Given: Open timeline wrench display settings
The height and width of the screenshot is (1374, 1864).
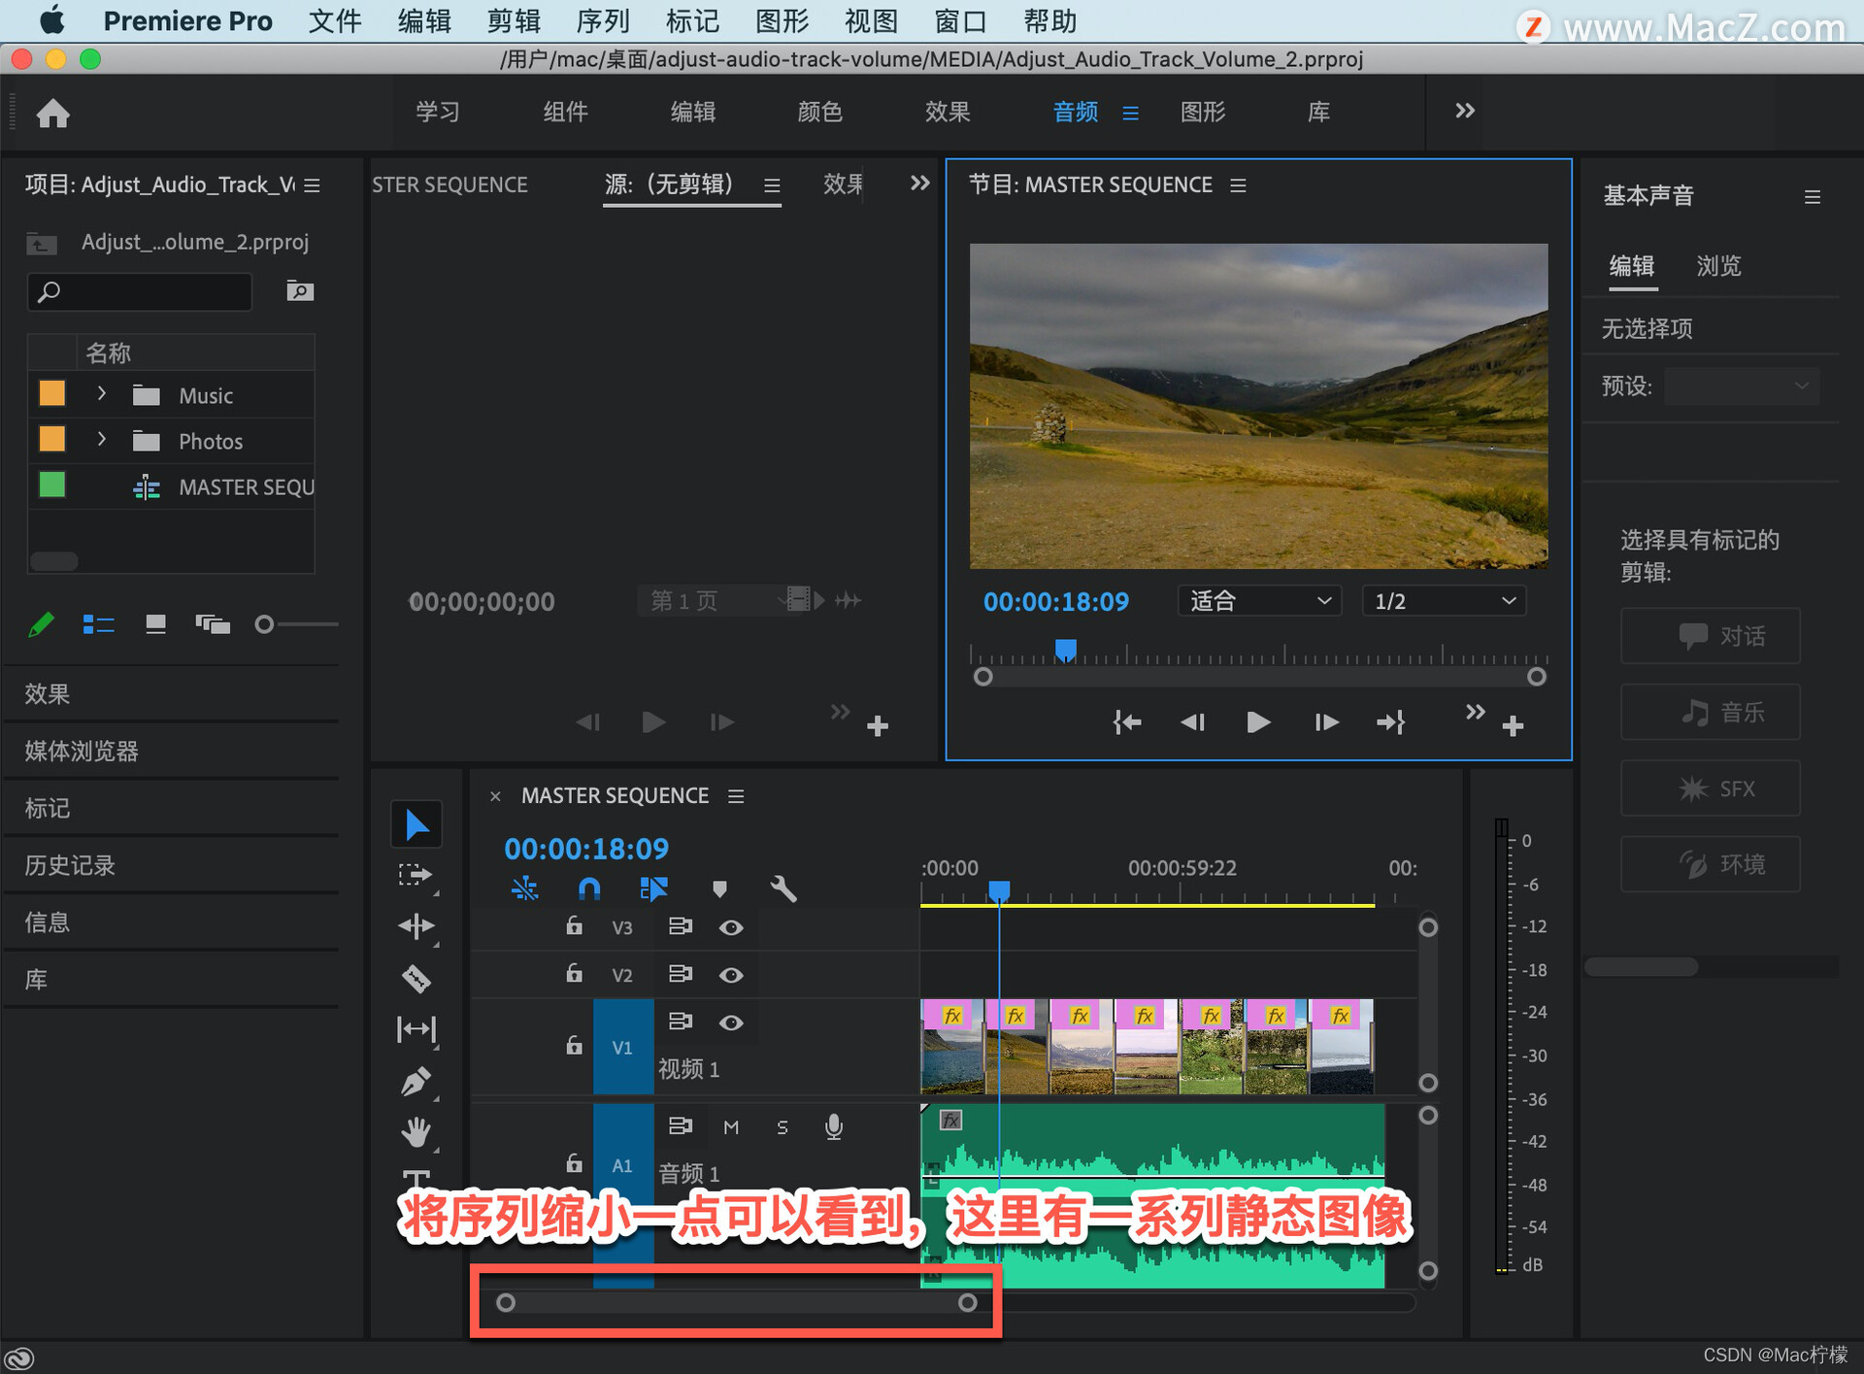Looking at the screenshot, I should click(782, 888).
